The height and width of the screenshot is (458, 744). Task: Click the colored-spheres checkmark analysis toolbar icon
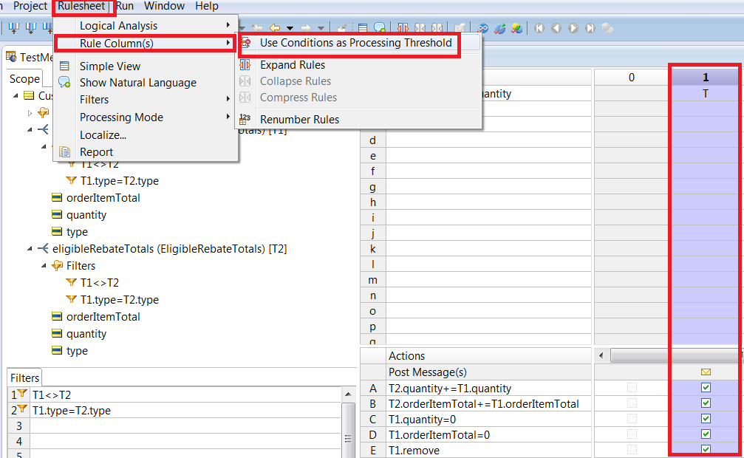pyautogui.click(x=516, y=28)
